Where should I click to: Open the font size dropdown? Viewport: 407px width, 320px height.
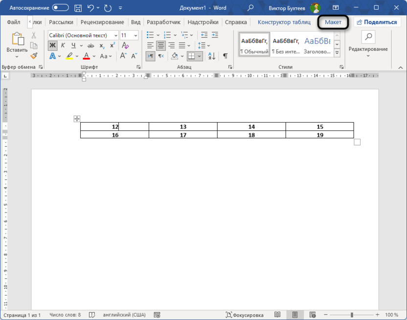[x=136, y=35]
